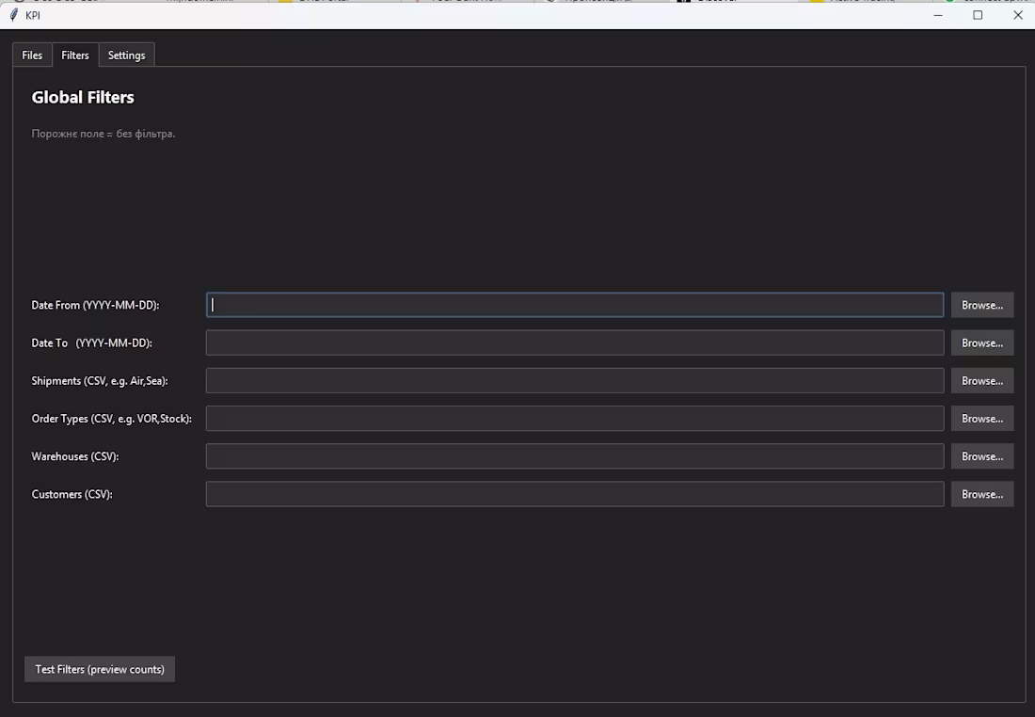
Task: Browse for Date To value
Action: coord(981,343)
